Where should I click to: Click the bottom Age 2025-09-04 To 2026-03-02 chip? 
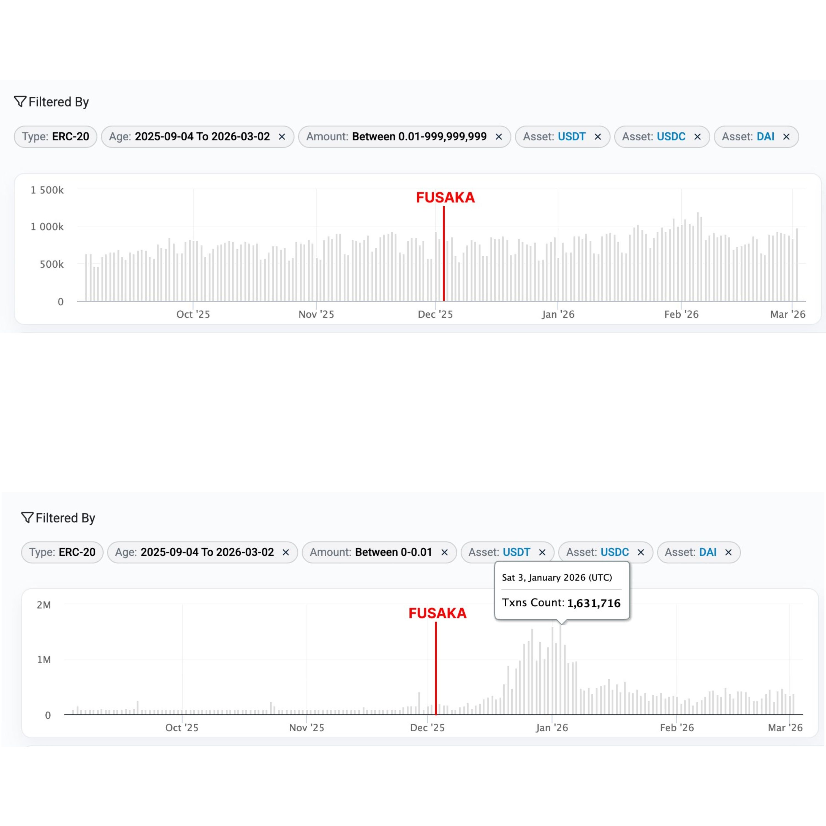click(195, 552)
